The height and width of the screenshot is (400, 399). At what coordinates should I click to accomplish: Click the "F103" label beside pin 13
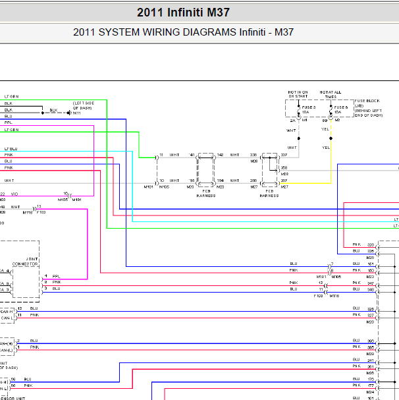coord(41,212)
